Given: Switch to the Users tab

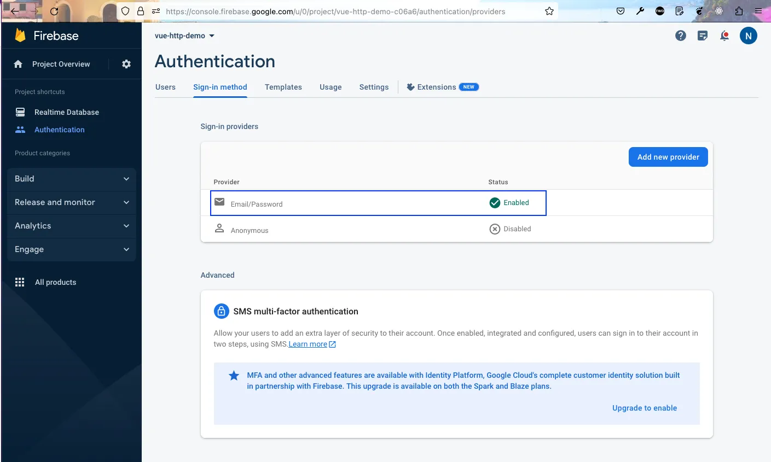Looking at the screenshot, I should (x=165, y=87).
